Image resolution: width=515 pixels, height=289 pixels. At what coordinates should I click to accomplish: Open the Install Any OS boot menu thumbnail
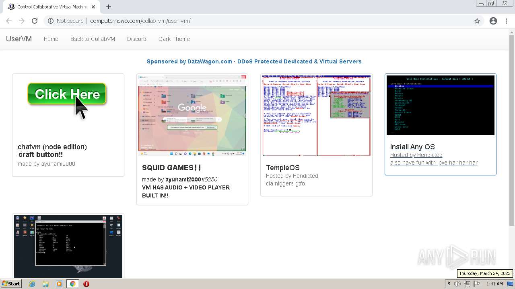[x=441, y=105]
